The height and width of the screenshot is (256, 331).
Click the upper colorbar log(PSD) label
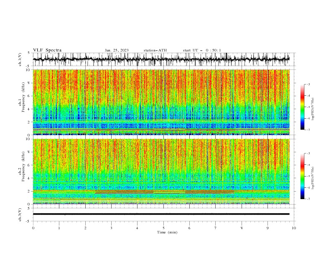click(313, 109)
